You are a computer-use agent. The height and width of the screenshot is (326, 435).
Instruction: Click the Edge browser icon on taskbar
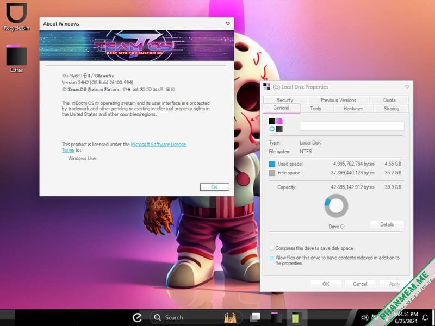tap(138, 317)
